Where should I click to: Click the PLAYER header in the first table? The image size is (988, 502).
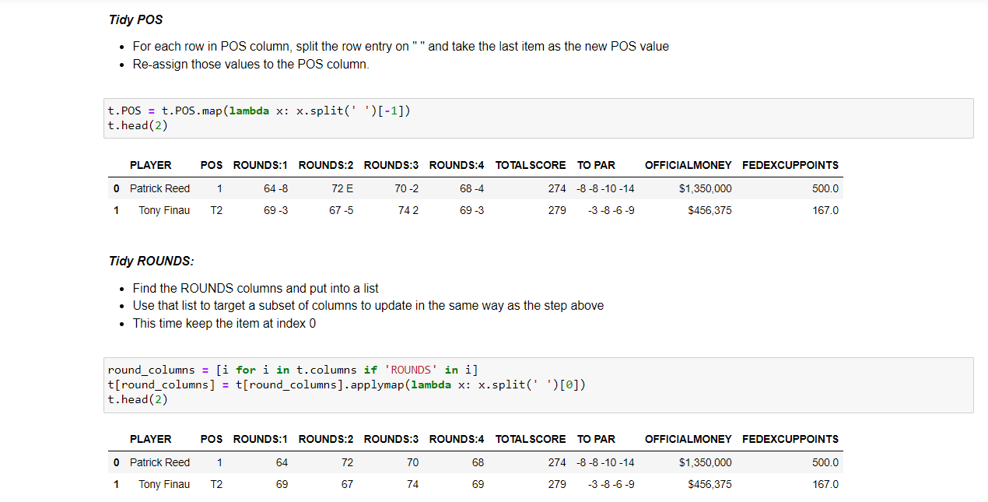click(151, 165)
